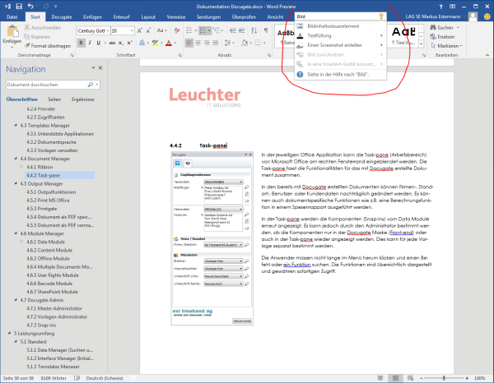
Task: Collapse the 5 Leistungsumfang heading
Action: point(9,333)
